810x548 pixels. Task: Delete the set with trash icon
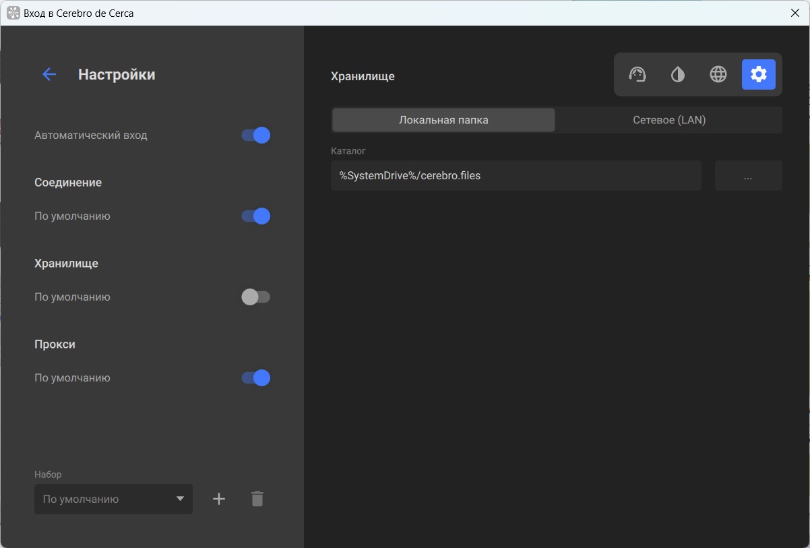tap(257, 499)
